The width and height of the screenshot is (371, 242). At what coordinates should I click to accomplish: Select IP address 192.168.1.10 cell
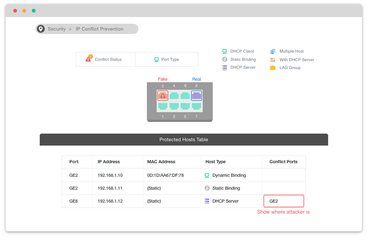pyautogui.click(x=110, y=175)
